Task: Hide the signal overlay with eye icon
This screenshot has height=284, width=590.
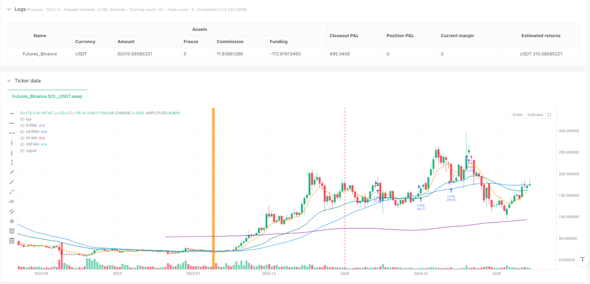Action: [x=22, y=150]
